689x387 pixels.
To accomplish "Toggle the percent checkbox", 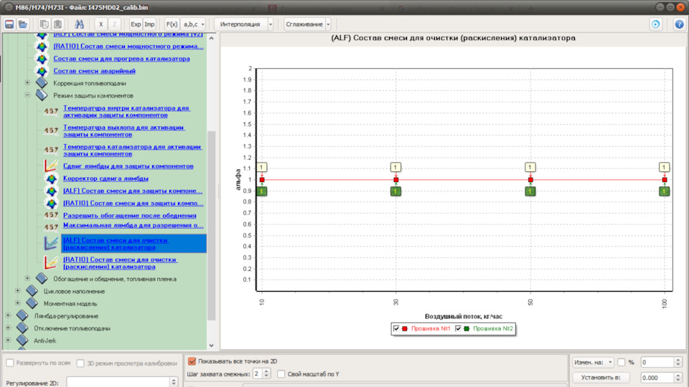I will click(622, 362).
